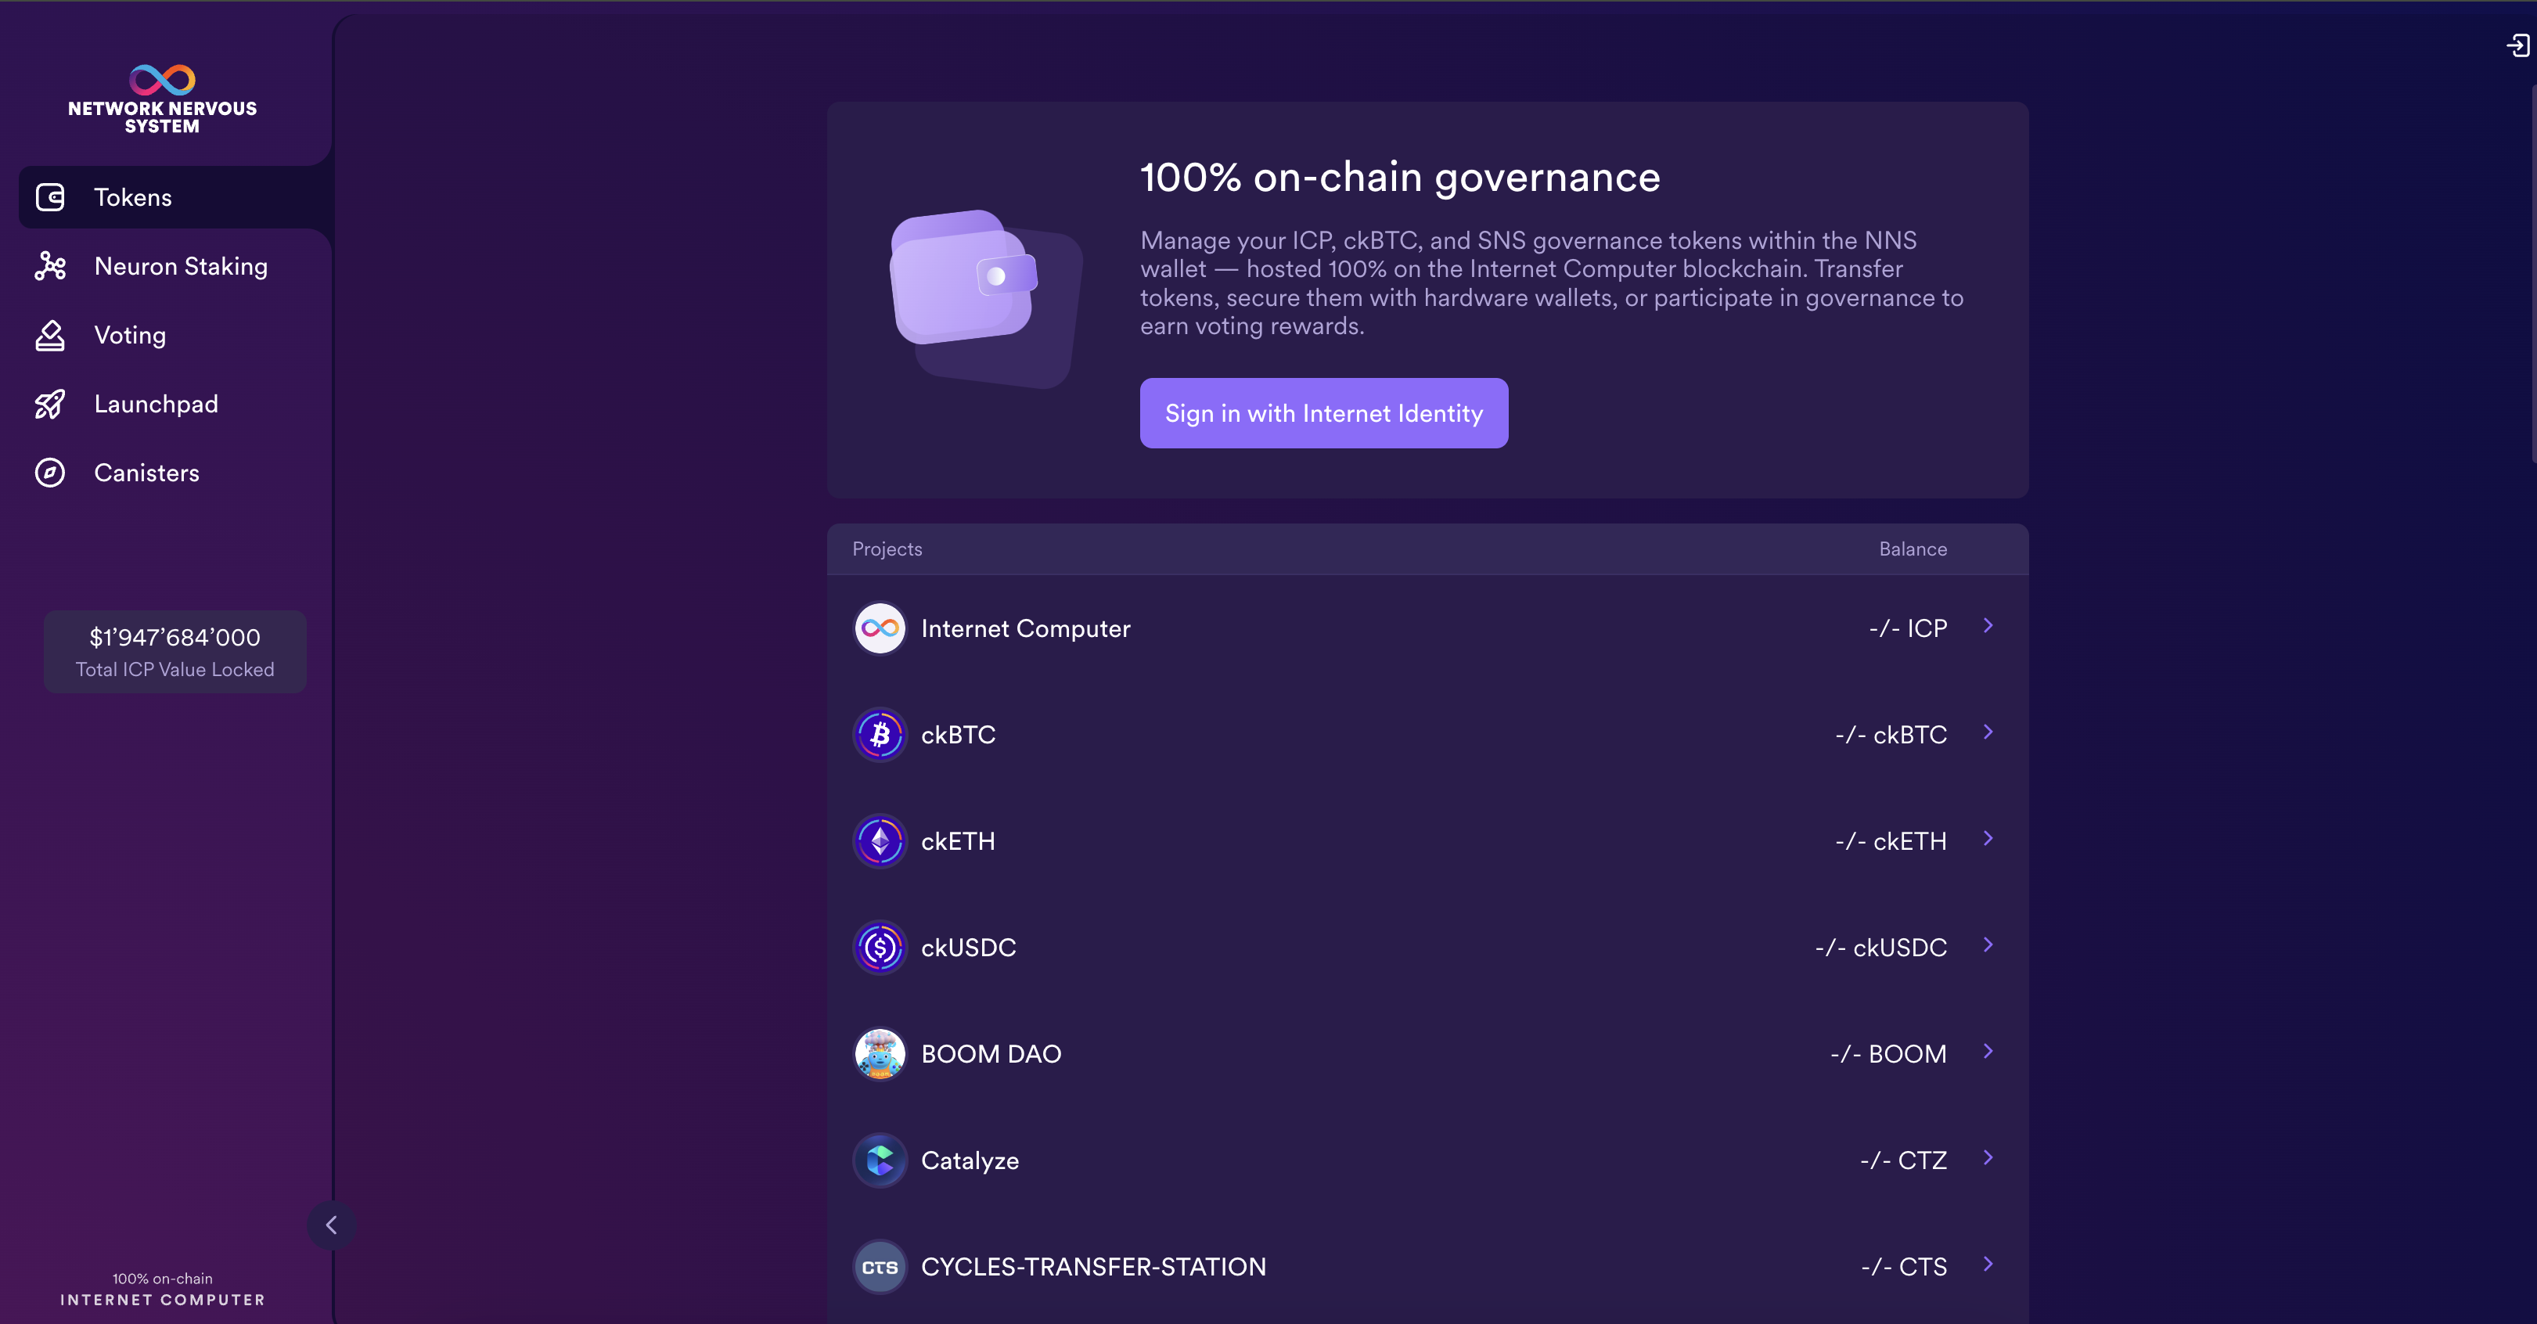Go to Neuron Staking in the sidebar

click(180, 266)
